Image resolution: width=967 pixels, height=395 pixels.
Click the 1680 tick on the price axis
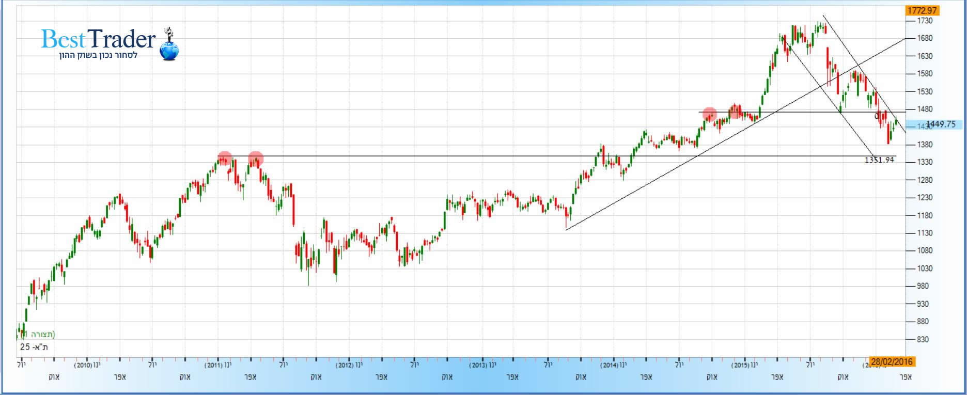(924, 38)
